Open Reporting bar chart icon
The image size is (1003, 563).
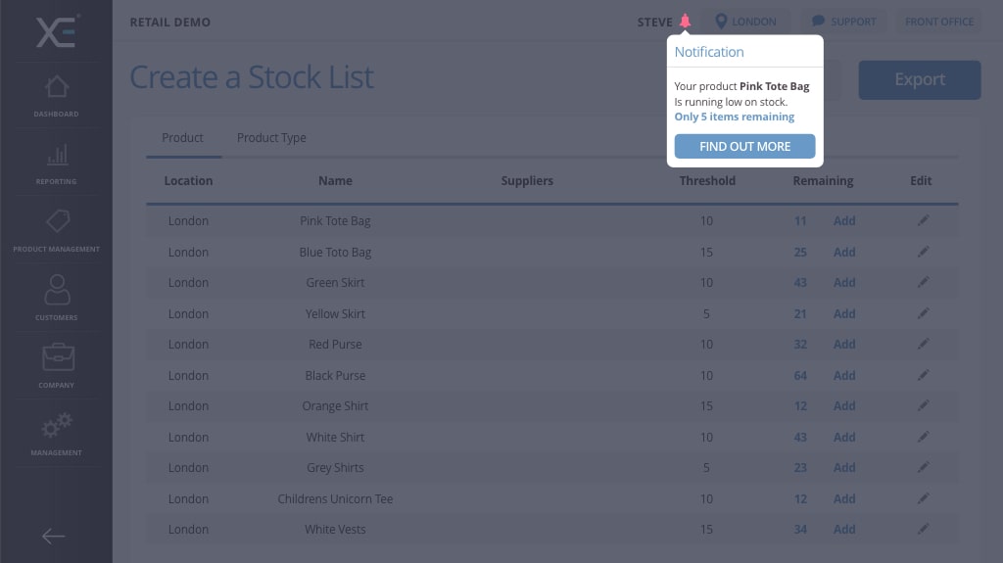(57, 155)
